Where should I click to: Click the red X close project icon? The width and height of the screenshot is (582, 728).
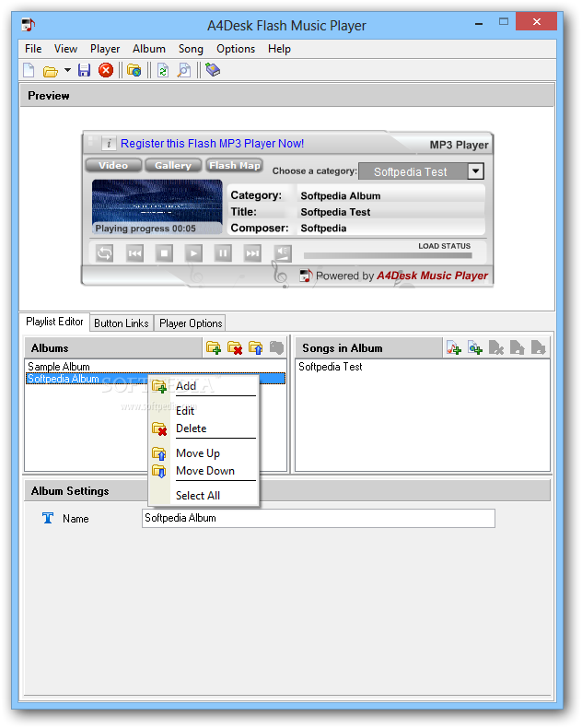point(106,71)
